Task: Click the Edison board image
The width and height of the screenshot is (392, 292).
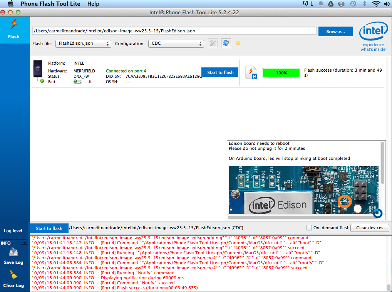Action: point(304,190)
